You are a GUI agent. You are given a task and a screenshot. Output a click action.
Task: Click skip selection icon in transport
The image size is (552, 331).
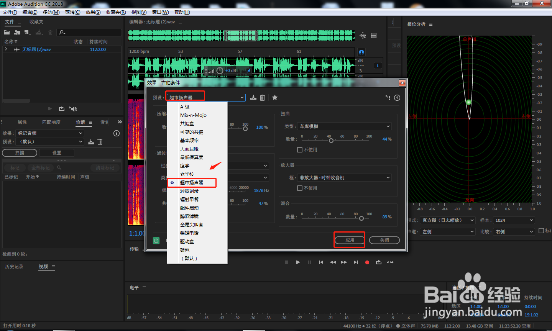click(390, 262)
